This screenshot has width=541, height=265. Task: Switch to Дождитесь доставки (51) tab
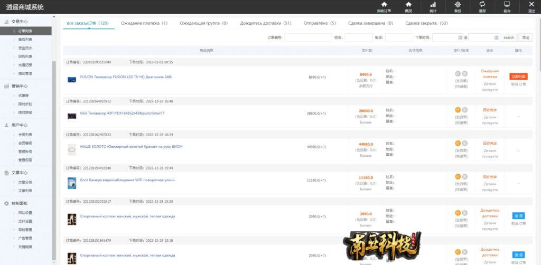(x=266, y=23)
